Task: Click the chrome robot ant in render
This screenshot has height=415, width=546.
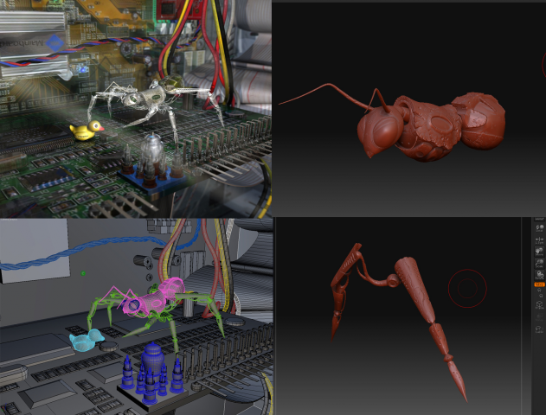Action: tap(153, 101)
